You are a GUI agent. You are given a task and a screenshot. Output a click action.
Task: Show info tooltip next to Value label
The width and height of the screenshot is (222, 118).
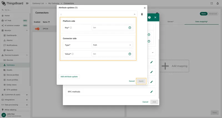click(x=73, y=54)
